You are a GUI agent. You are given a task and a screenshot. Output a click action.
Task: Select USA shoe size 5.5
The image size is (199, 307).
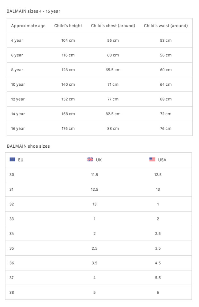158,278
